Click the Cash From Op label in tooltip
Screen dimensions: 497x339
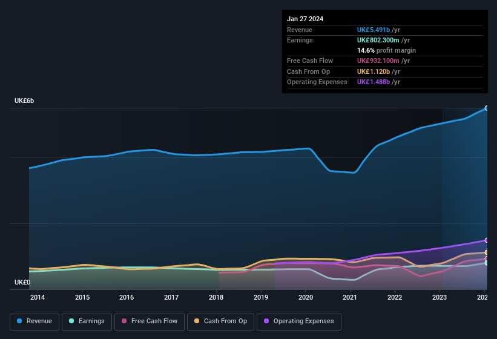pyautogui.click(x=308, y=71)
